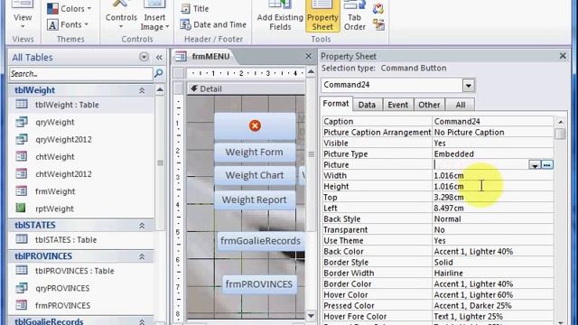Screen dimensions: 578x325
Task: Click the search magnifier icon
Action: [x=159, y=73]
